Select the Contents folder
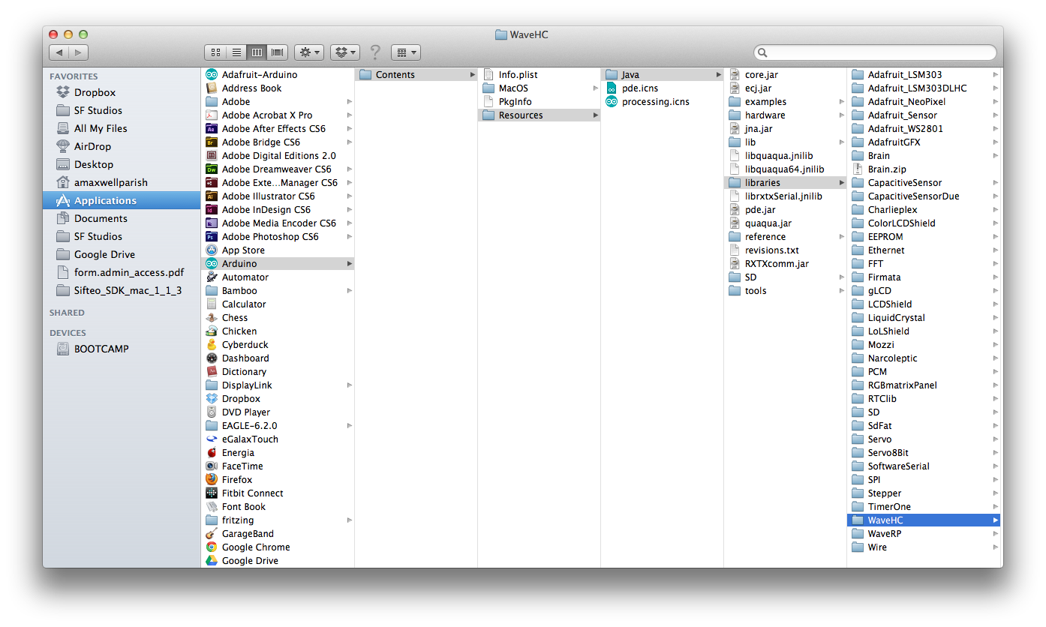1046x627 pixels. pyautogui.click(x=416, y=74)
